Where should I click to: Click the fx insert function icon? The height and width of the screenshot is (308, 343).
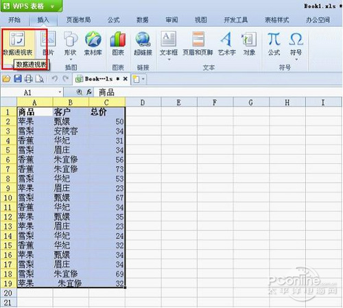coord(89,92)
